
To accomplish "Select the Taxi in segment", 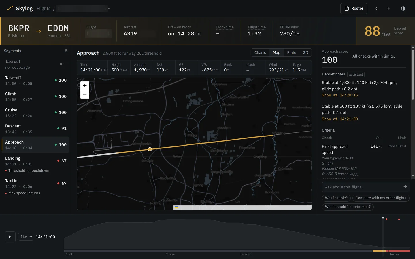I will [x=36, y=186].
